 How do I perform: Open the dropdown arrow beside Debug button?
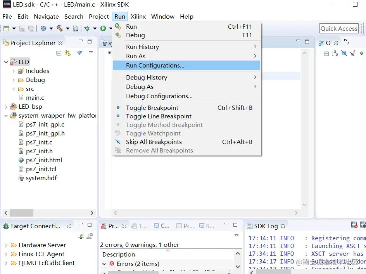pyautogui.click(x=95, y=28)
